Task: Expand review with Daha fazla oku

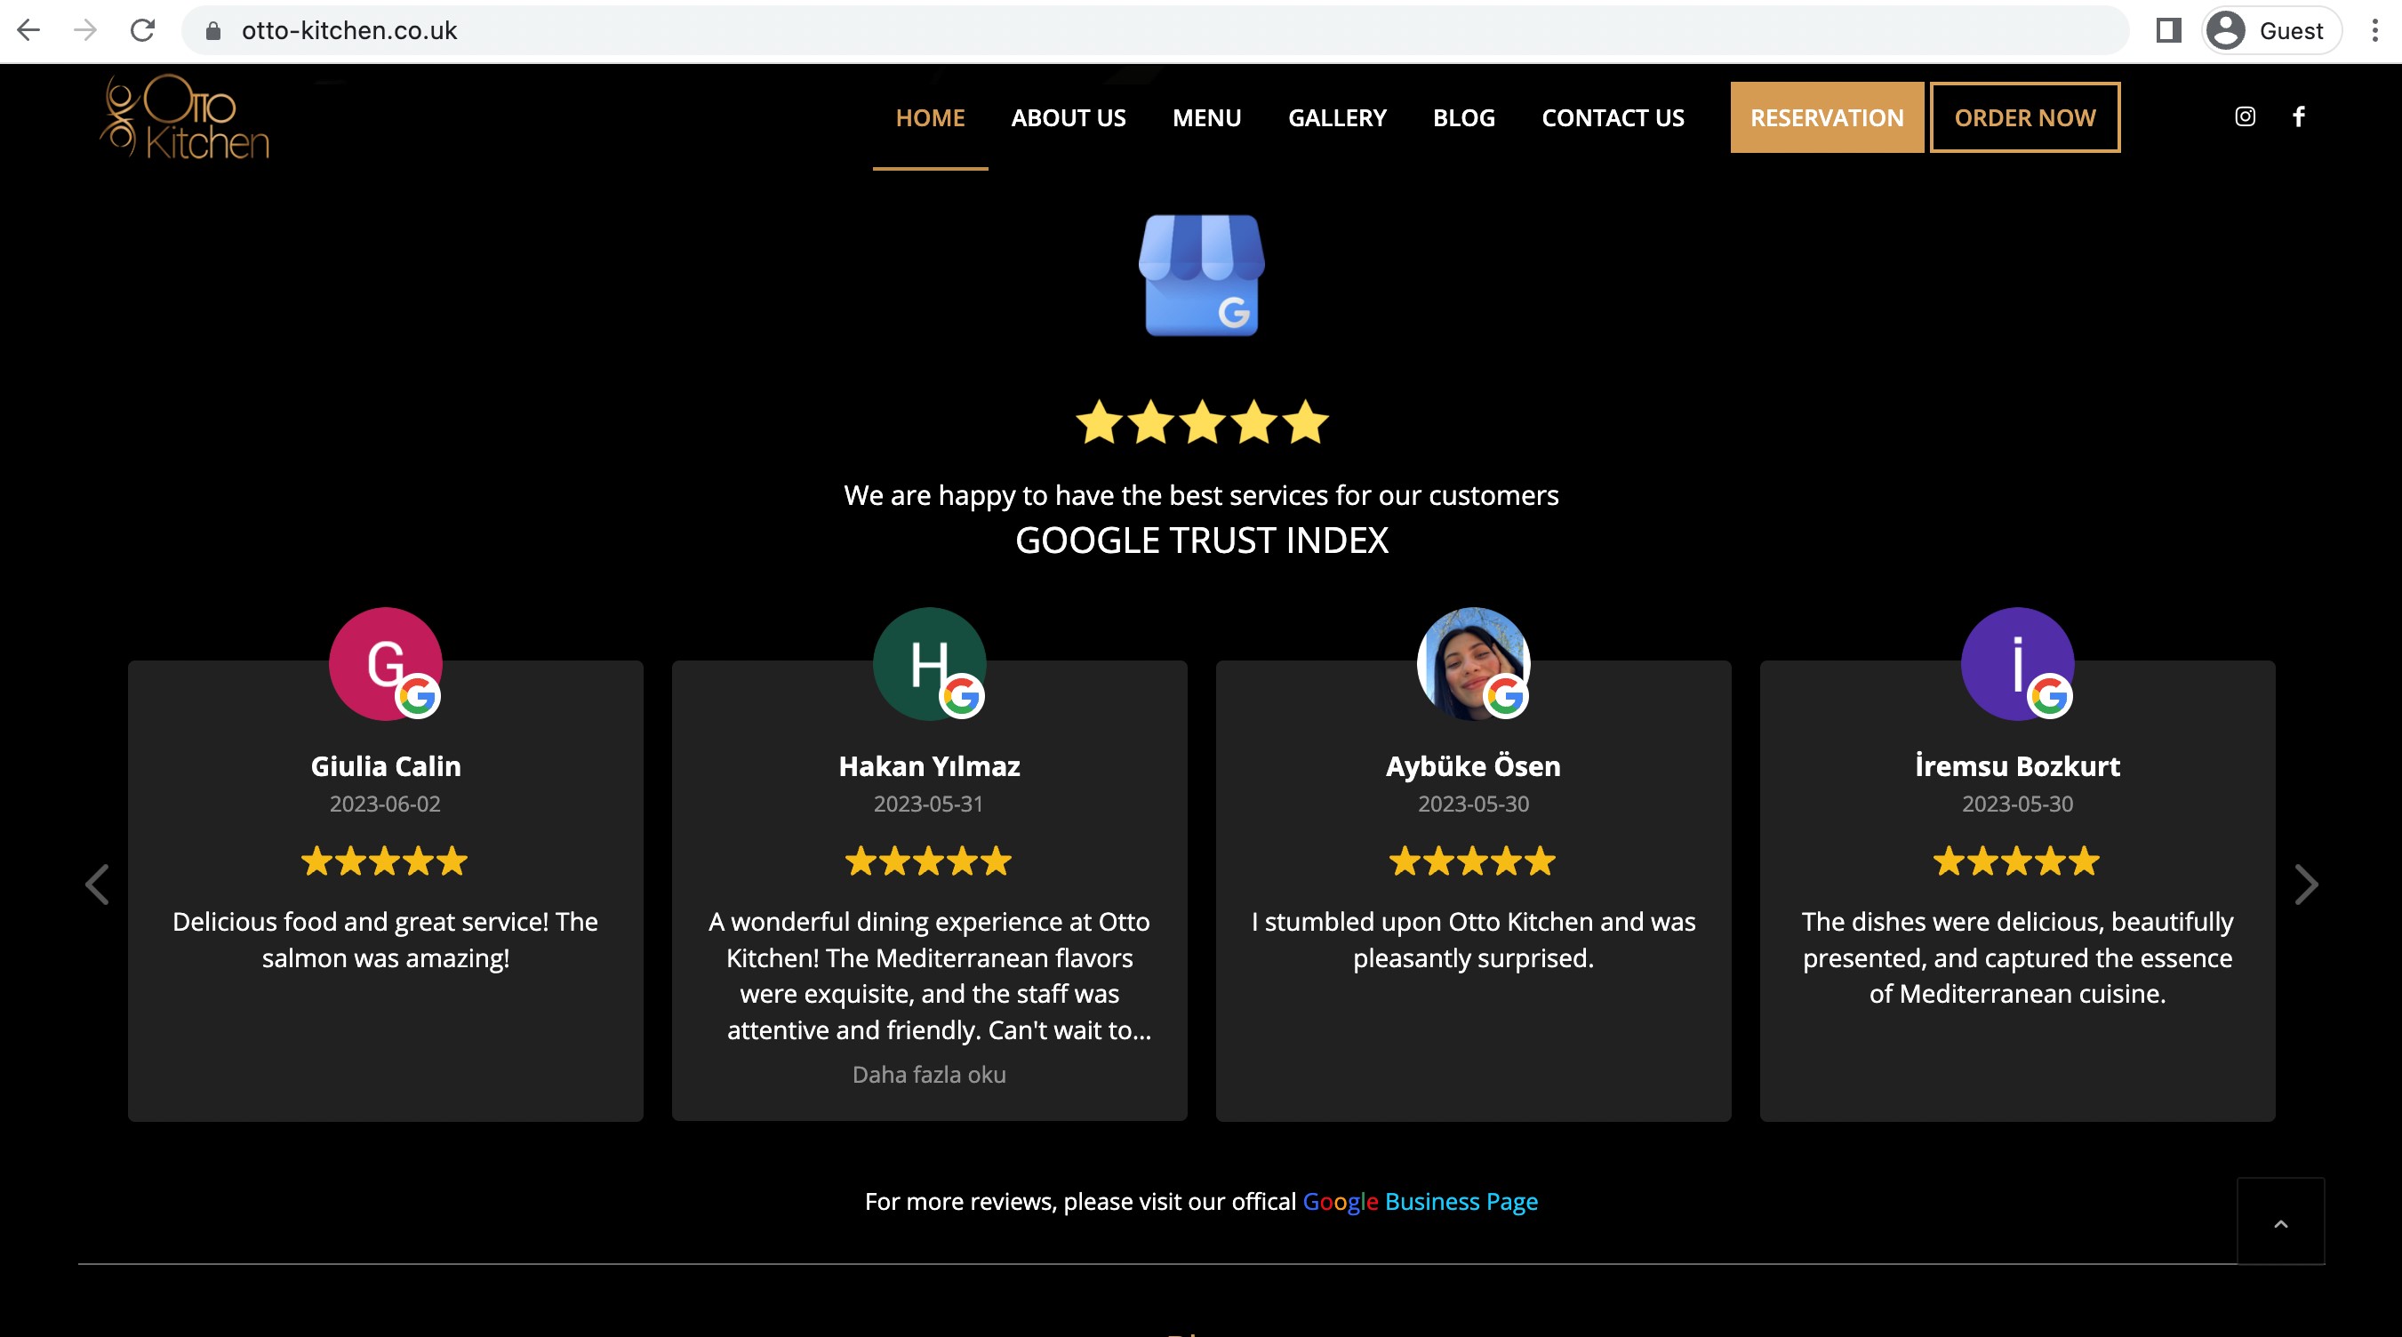Action: [929, 1075]
